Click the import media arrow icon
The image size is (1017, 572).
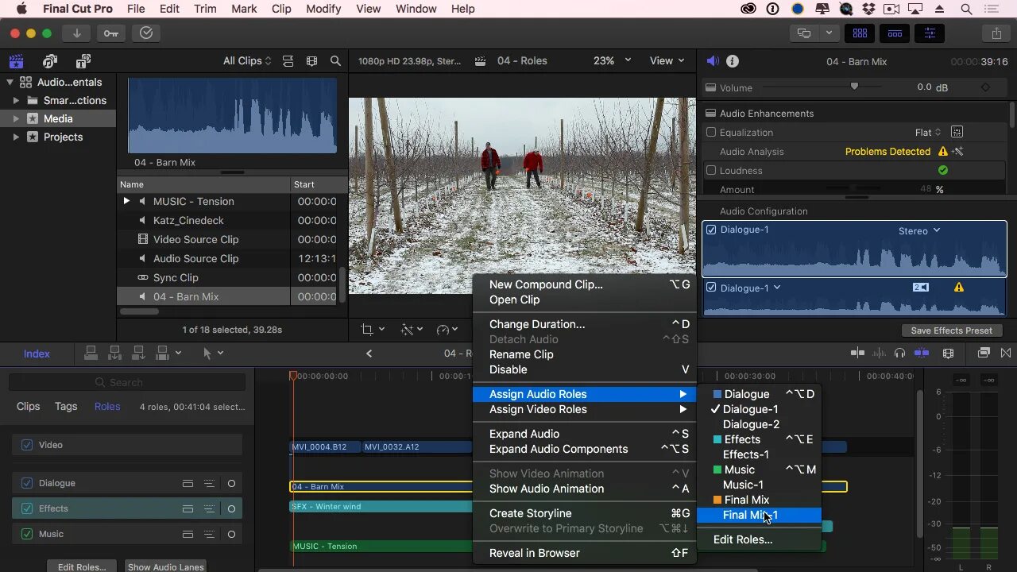pyautogui.click(x=77, y=33)
